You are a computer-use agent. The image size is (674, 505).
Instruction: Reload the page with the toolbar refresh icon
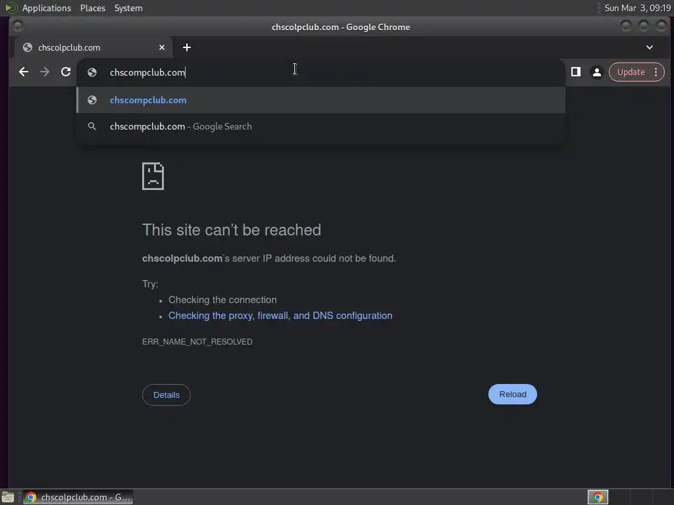point(66,72)
